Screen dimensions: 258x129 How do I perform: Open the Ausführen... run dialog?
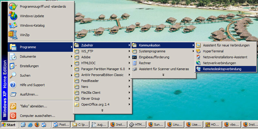coord(41,94)
